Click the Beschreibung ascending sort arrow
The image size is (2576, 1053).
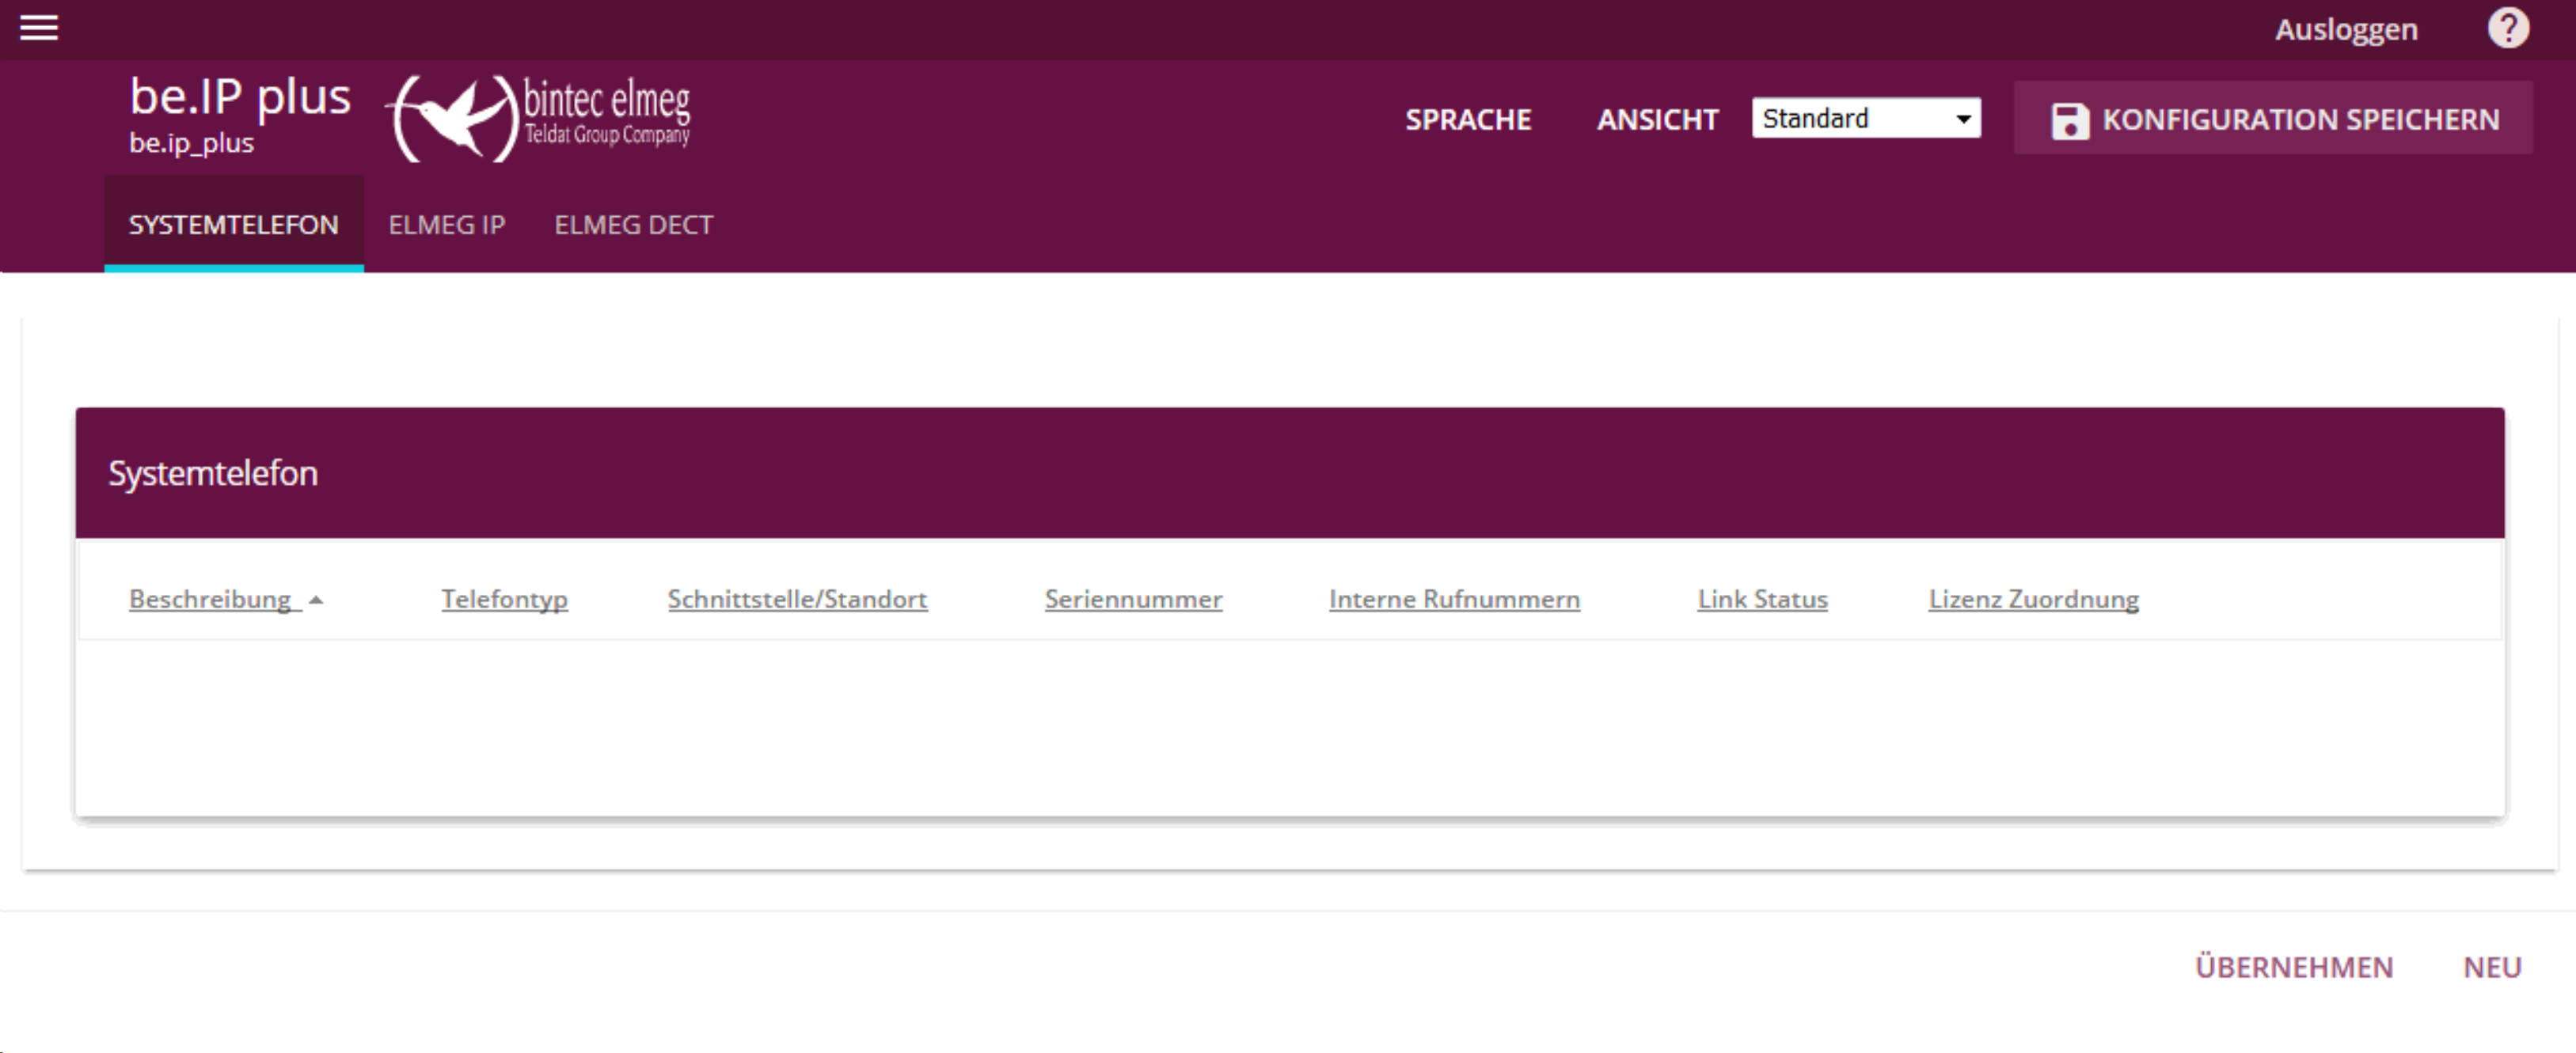point(316,600)
